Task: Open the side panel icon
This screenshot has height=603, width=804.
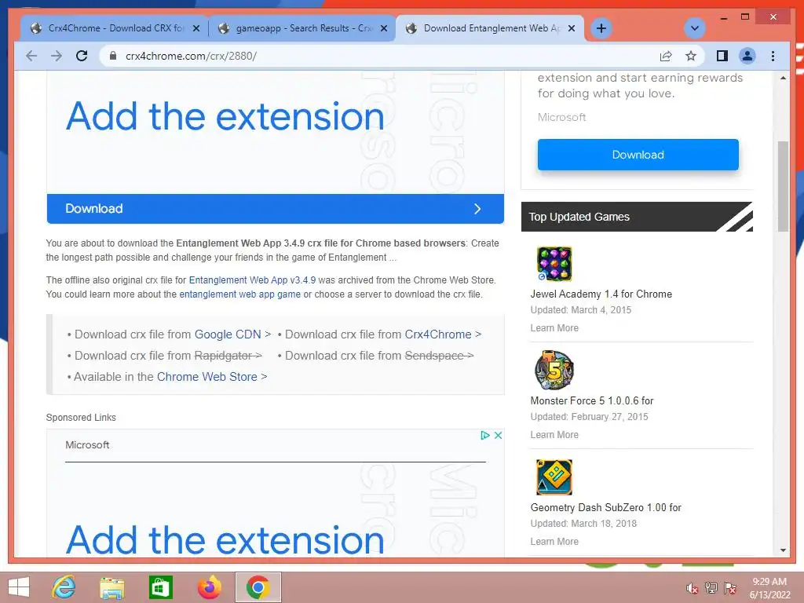Action: coord(722,56)
